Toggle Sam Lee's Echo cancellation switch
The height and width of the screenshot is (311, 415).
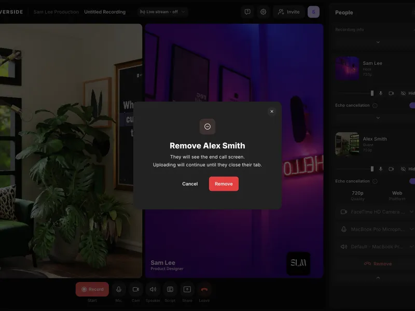point(412,105)
